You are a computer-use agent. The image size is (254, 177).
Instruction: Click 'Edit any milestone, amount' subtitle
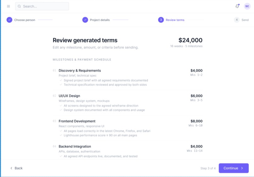(x=95, y=48)
